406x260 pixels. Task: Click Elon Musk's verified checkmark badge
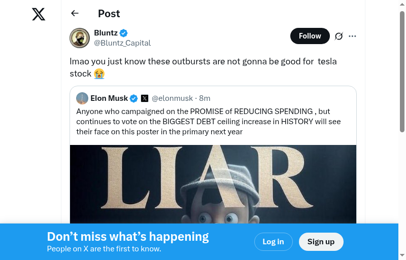[x=134, y=98]
